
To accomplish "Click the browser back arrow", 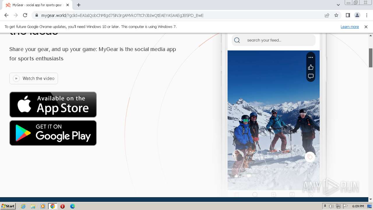I will [6, 15].
